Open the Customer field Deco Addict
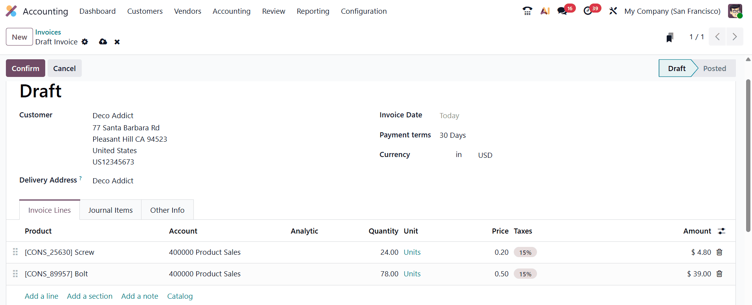752x305 pixels. tap(113, 115)
